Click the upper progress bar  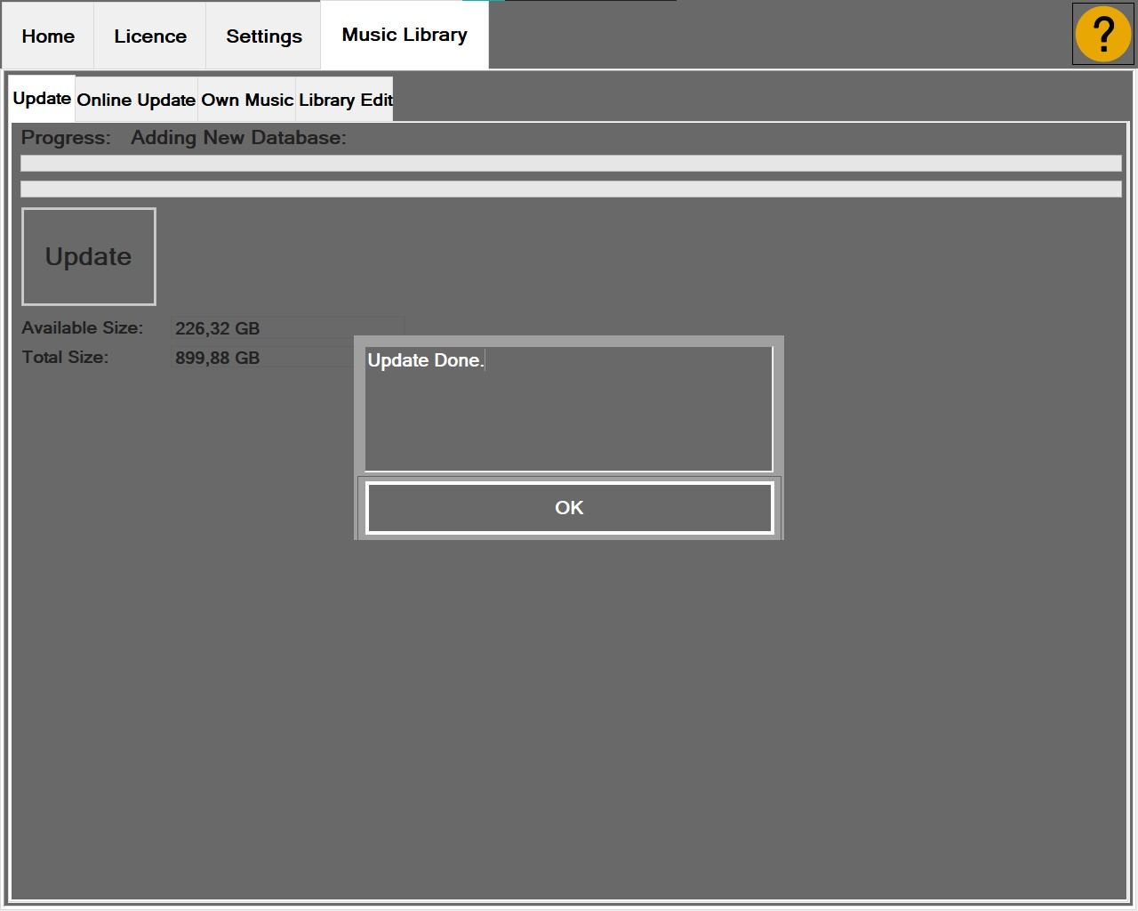571,163
